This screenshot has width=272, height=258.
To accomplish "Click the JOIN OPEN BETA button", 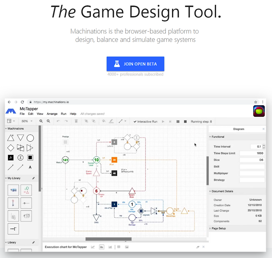I will [135, 64].
